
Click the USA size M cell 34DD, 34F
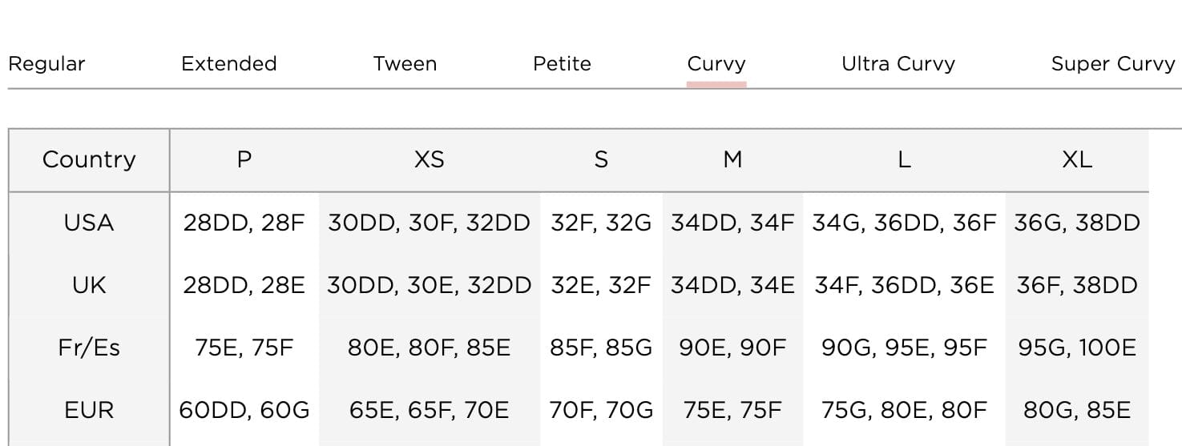click(x=732, y=223)
